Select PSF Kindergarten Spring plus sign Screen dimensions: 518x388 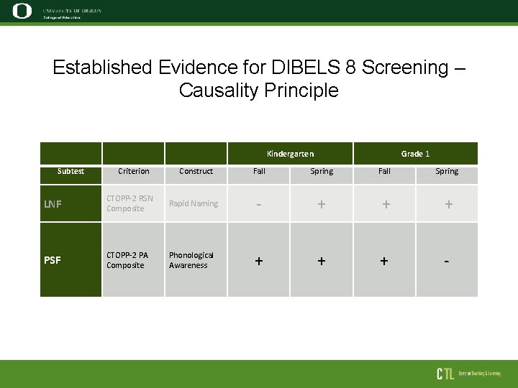point(322,261)
